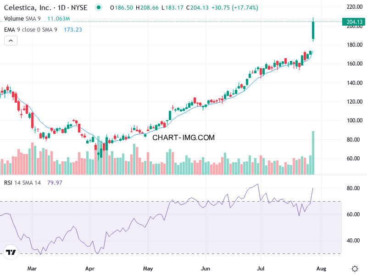The image size is (367, 275).
Task: Click the 60.00 price axis label on the price scale
Action: [x=354, y=159]
